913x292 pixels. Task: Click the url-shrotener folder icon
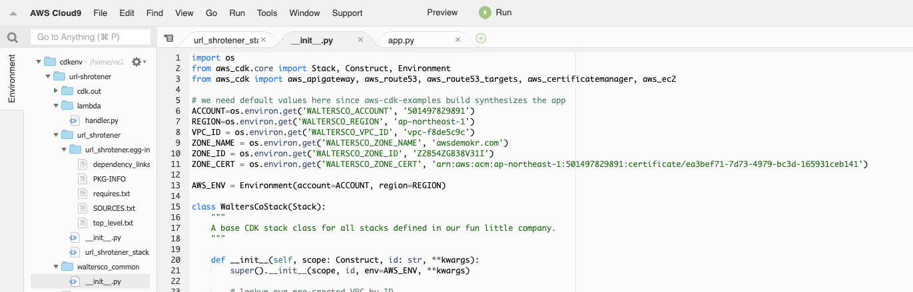point(59,76)
